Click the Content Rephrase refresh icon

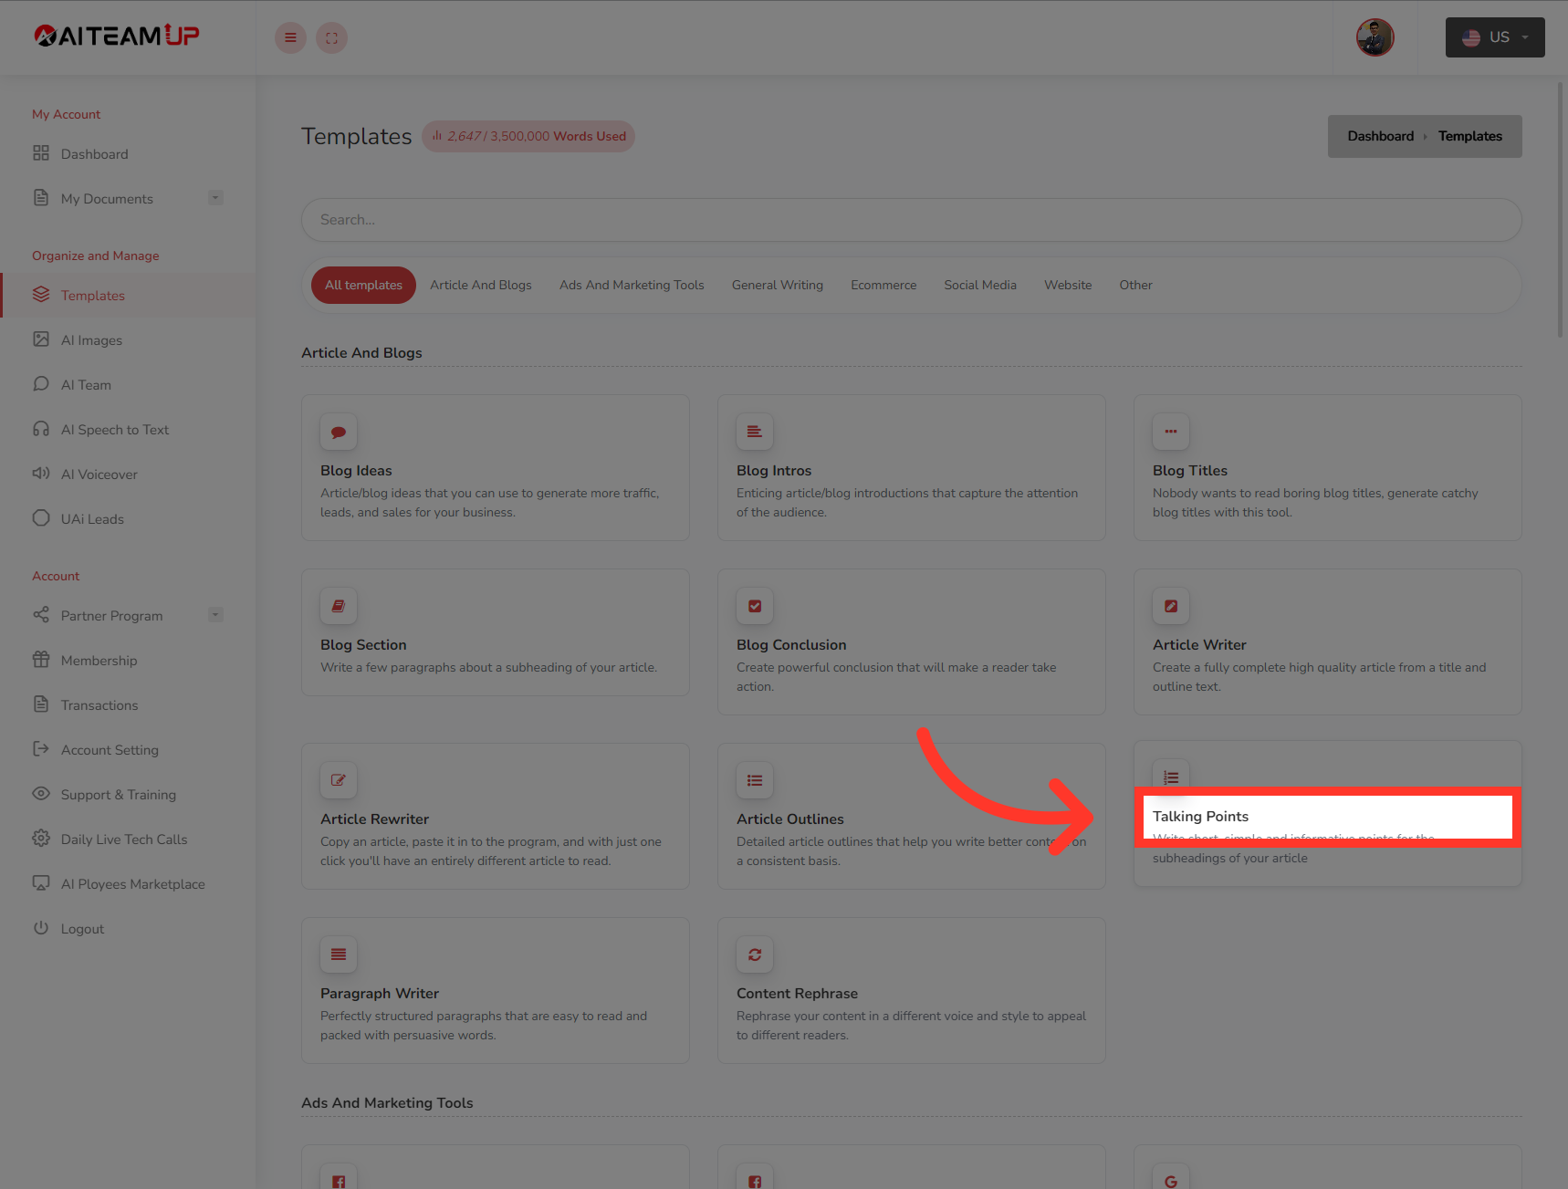point(754,954)
